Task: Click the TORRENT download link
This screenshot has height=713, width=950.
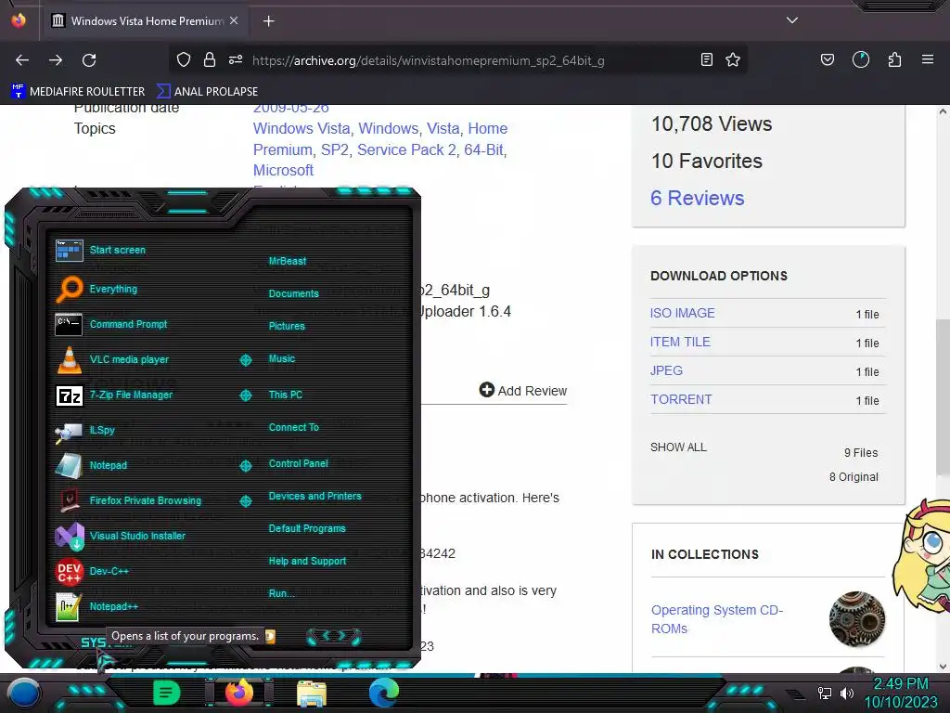Action: tap(681, 399)
